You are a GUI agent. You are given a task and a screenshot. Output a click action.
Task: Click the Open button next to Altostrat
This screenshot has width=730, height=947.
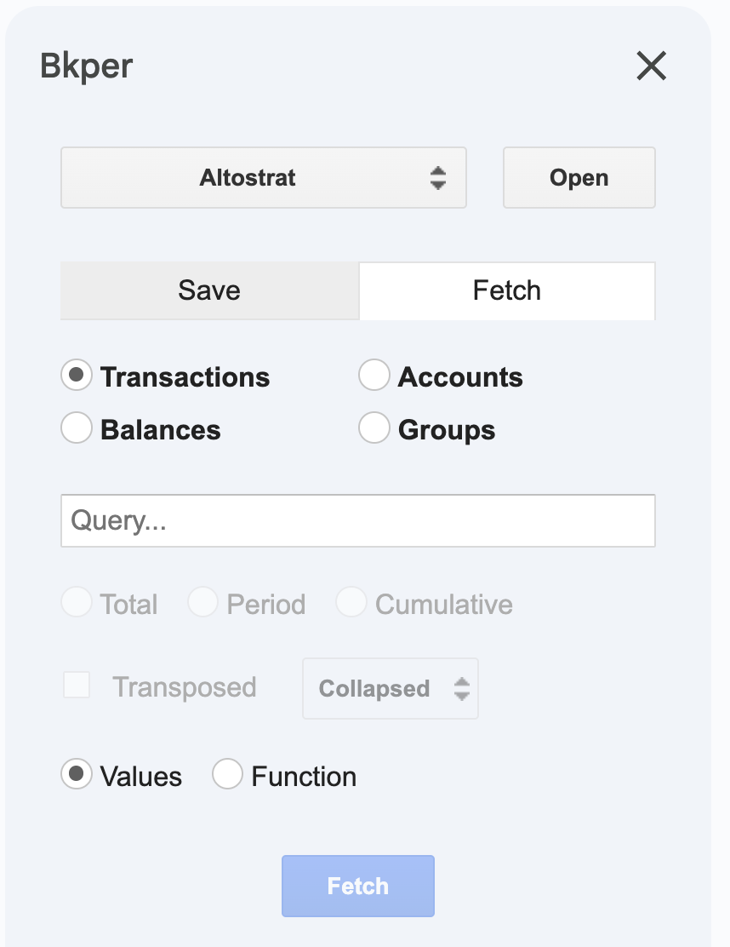click(x=579, y=177)
